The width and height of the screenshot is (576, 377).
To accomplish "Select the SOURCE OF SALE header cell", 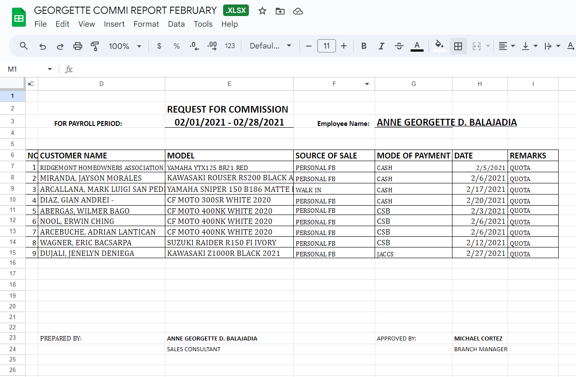I will click(x=334, y=155).
